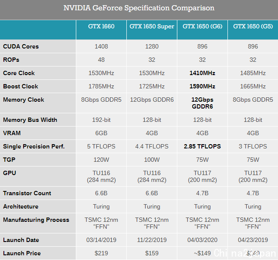Select the 1280 CUDA cores value
The image size is (278, 260).
click(152, 46)
